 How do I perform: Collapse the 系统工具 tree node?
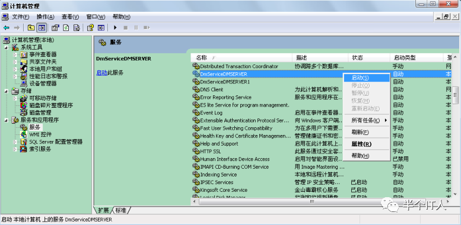pyautogui.click(x=6, y=47)
